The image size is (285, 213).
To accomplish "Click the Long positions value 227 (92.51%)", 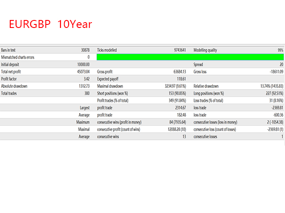I will pyautogui.click(x=269, y=93).
